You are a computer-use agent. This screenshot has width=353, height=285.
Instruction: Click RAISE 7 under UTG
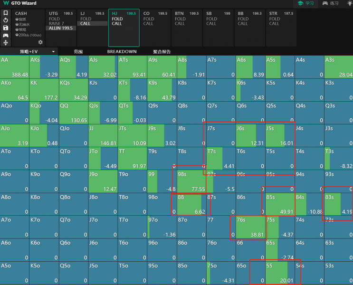pyautogui.click(x=56, y=23)
